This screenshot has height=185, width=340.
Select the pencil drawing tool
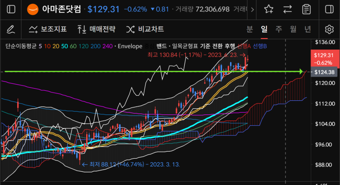click(x=11, y=29)
